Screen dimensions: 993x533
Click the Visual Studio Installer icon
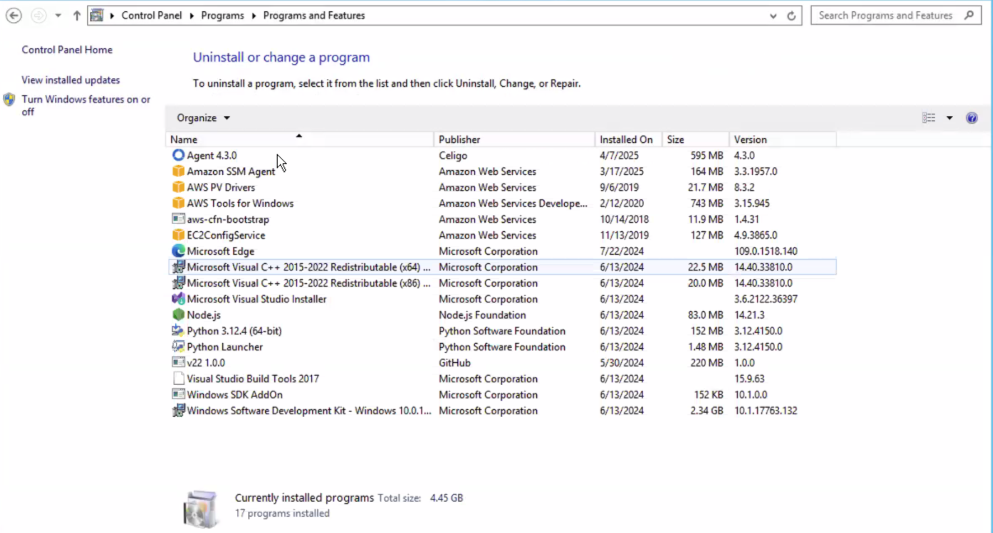coord(178,299)
